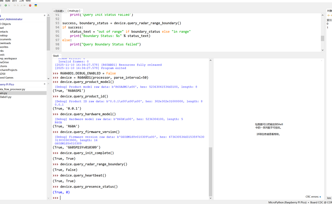This screenshot has height=204, width=332.
Task: Close the untitled <无标题> tab
Action: pos(65,11)
